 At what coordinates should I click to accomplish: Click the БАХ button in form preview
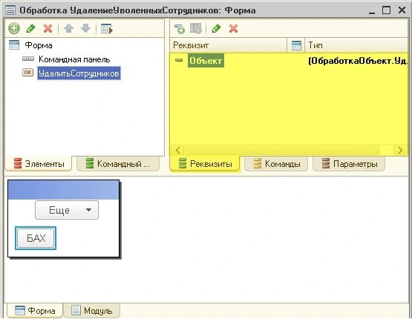coord(36,238)
